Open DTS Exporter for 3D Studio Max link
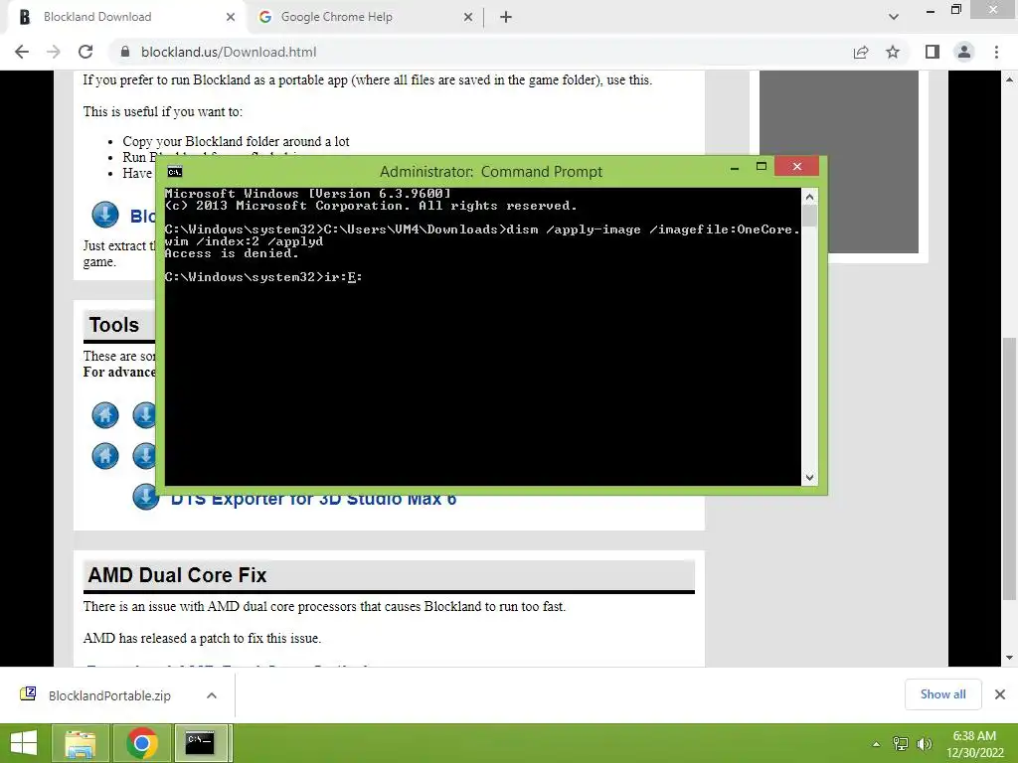 tap(313, 499)
